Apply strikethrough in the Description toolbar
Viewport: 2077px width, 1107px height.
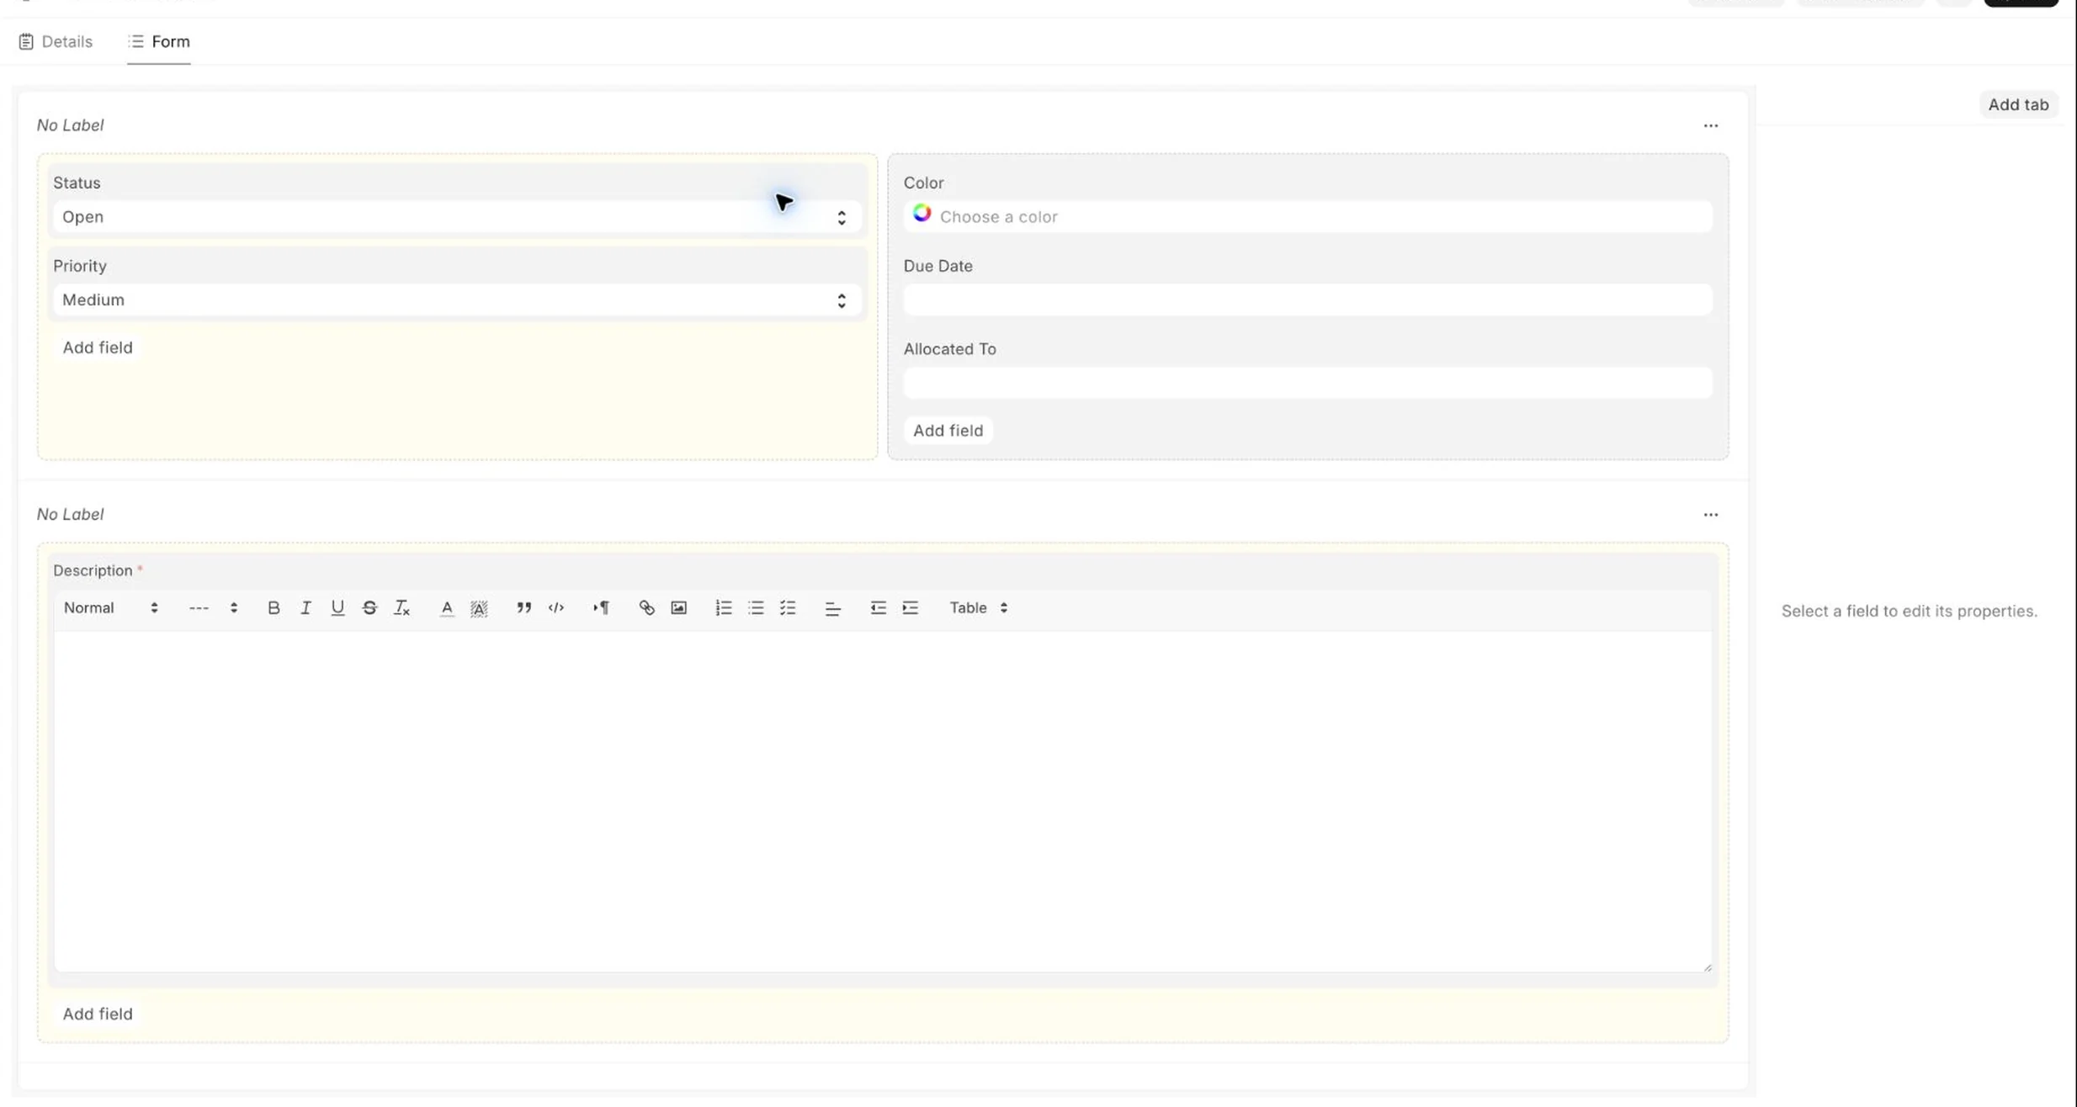pyautogui.click(x=369, y=607)
